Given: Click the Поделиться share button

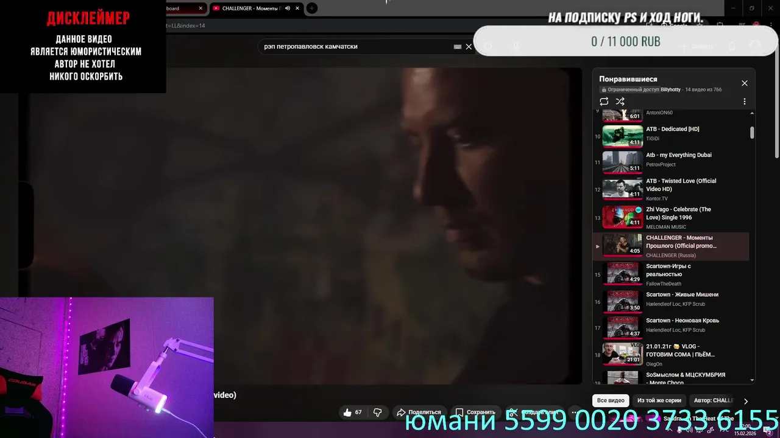Looking at the screenshot, I should (x=419, y=412).
